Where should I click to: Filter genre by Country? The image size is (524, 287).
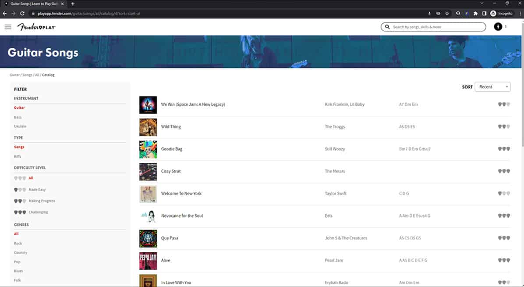pyautogui.click(x=21, y=252)
